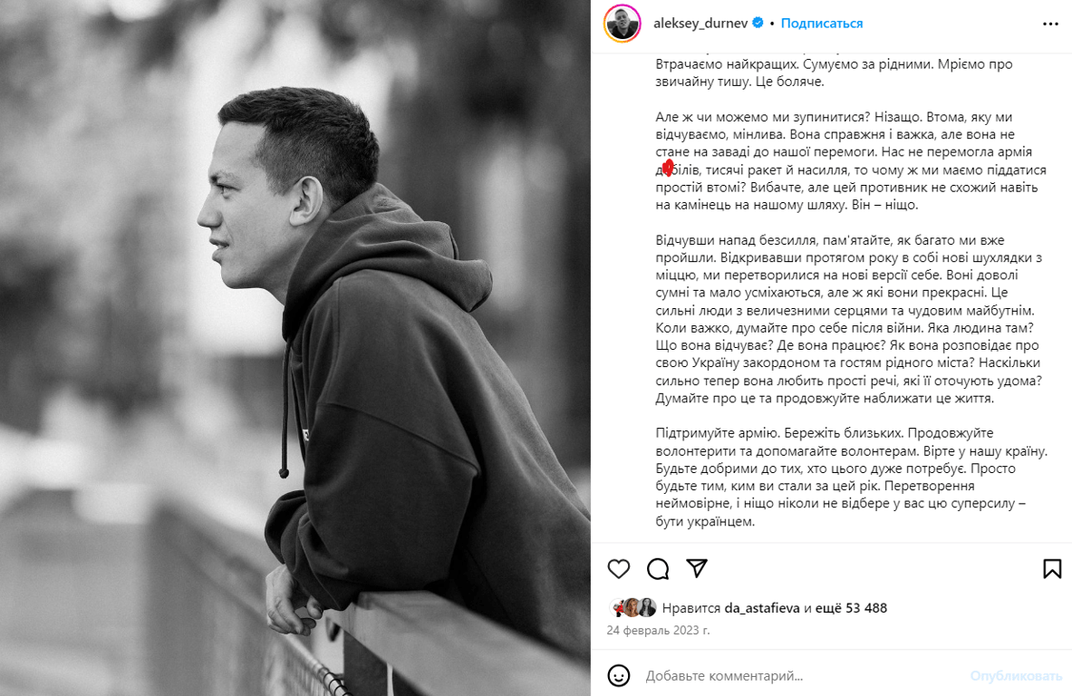Share the post with the paper plane icon
The height and width of the screenshot is (696, 1072).
pyautogui.click(x=697, y=568)
